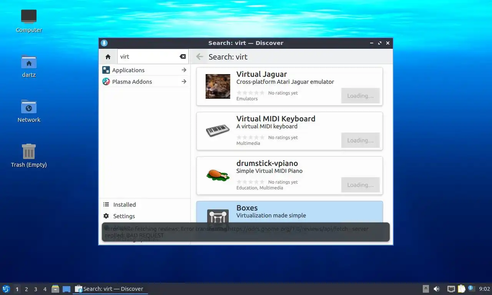Open removable media eject tray icon
492x295 pixels.
click(426, 289)
